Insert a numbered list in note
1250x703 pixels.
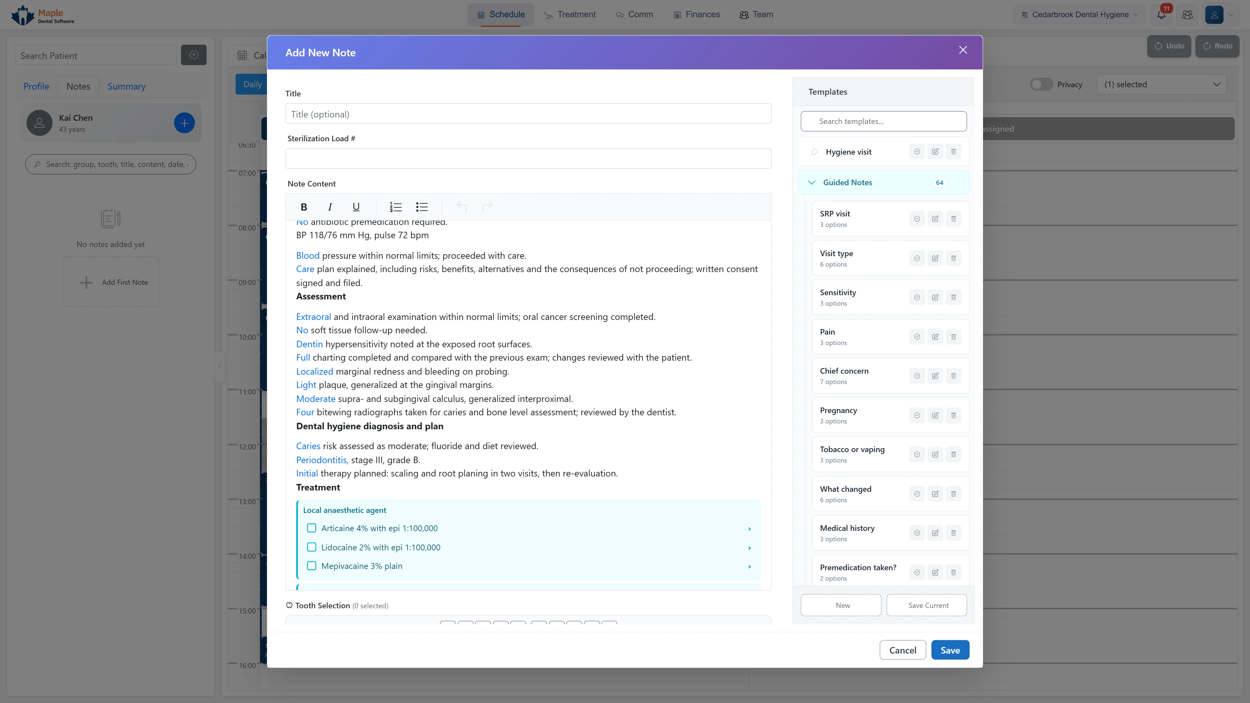pos(396,207)
